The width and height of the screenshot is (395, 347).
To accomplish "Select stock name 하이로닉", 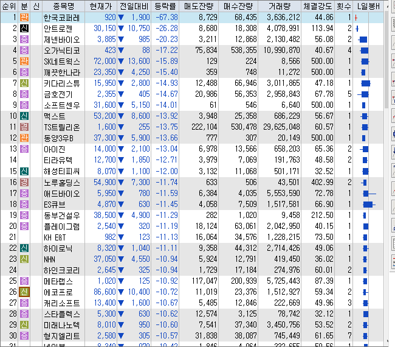I will coord(58,248).
